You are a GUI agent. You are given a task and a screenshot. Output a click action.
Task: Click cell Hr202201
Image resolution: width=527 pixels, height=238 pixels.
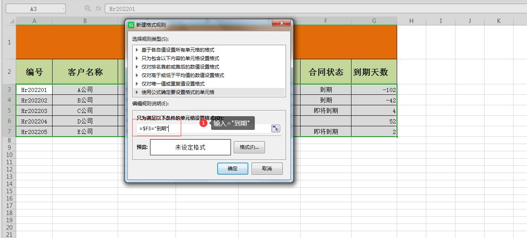(x=34, y=90)
